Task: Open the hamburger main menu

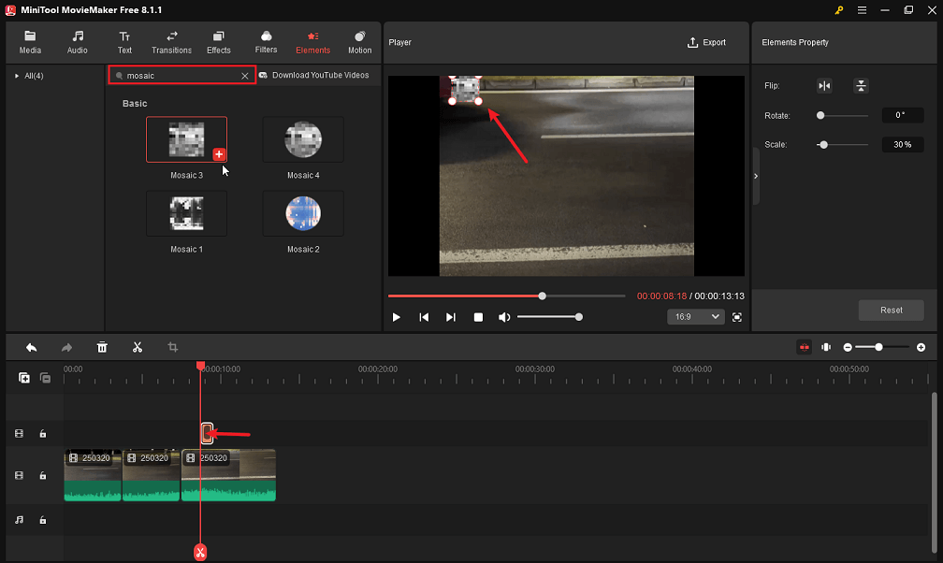Action: (862, 10)
